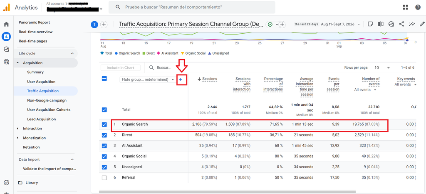This screenshot has height=194, width=426.
Task: Open the Library folder icon
Action: click(x=20, y=183)
